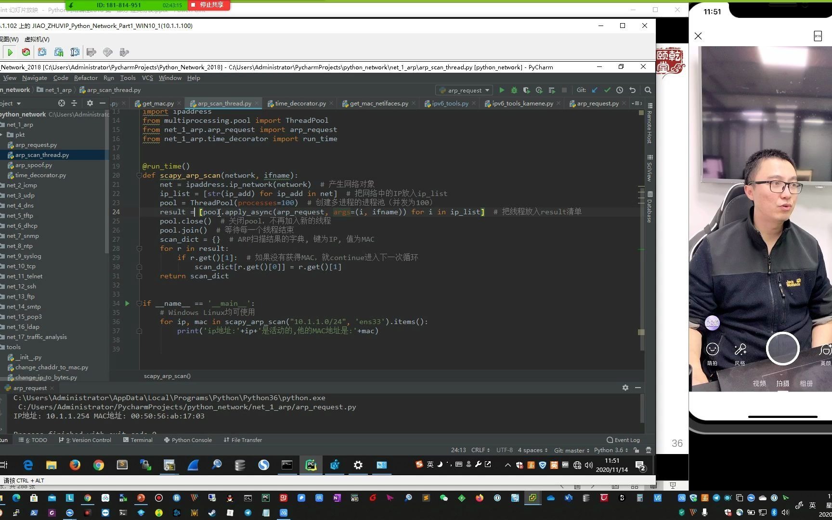Image resolution: width=832 pixels, height=520 pixels.
Task: Open Database side panel
Action: click(650, 207)
